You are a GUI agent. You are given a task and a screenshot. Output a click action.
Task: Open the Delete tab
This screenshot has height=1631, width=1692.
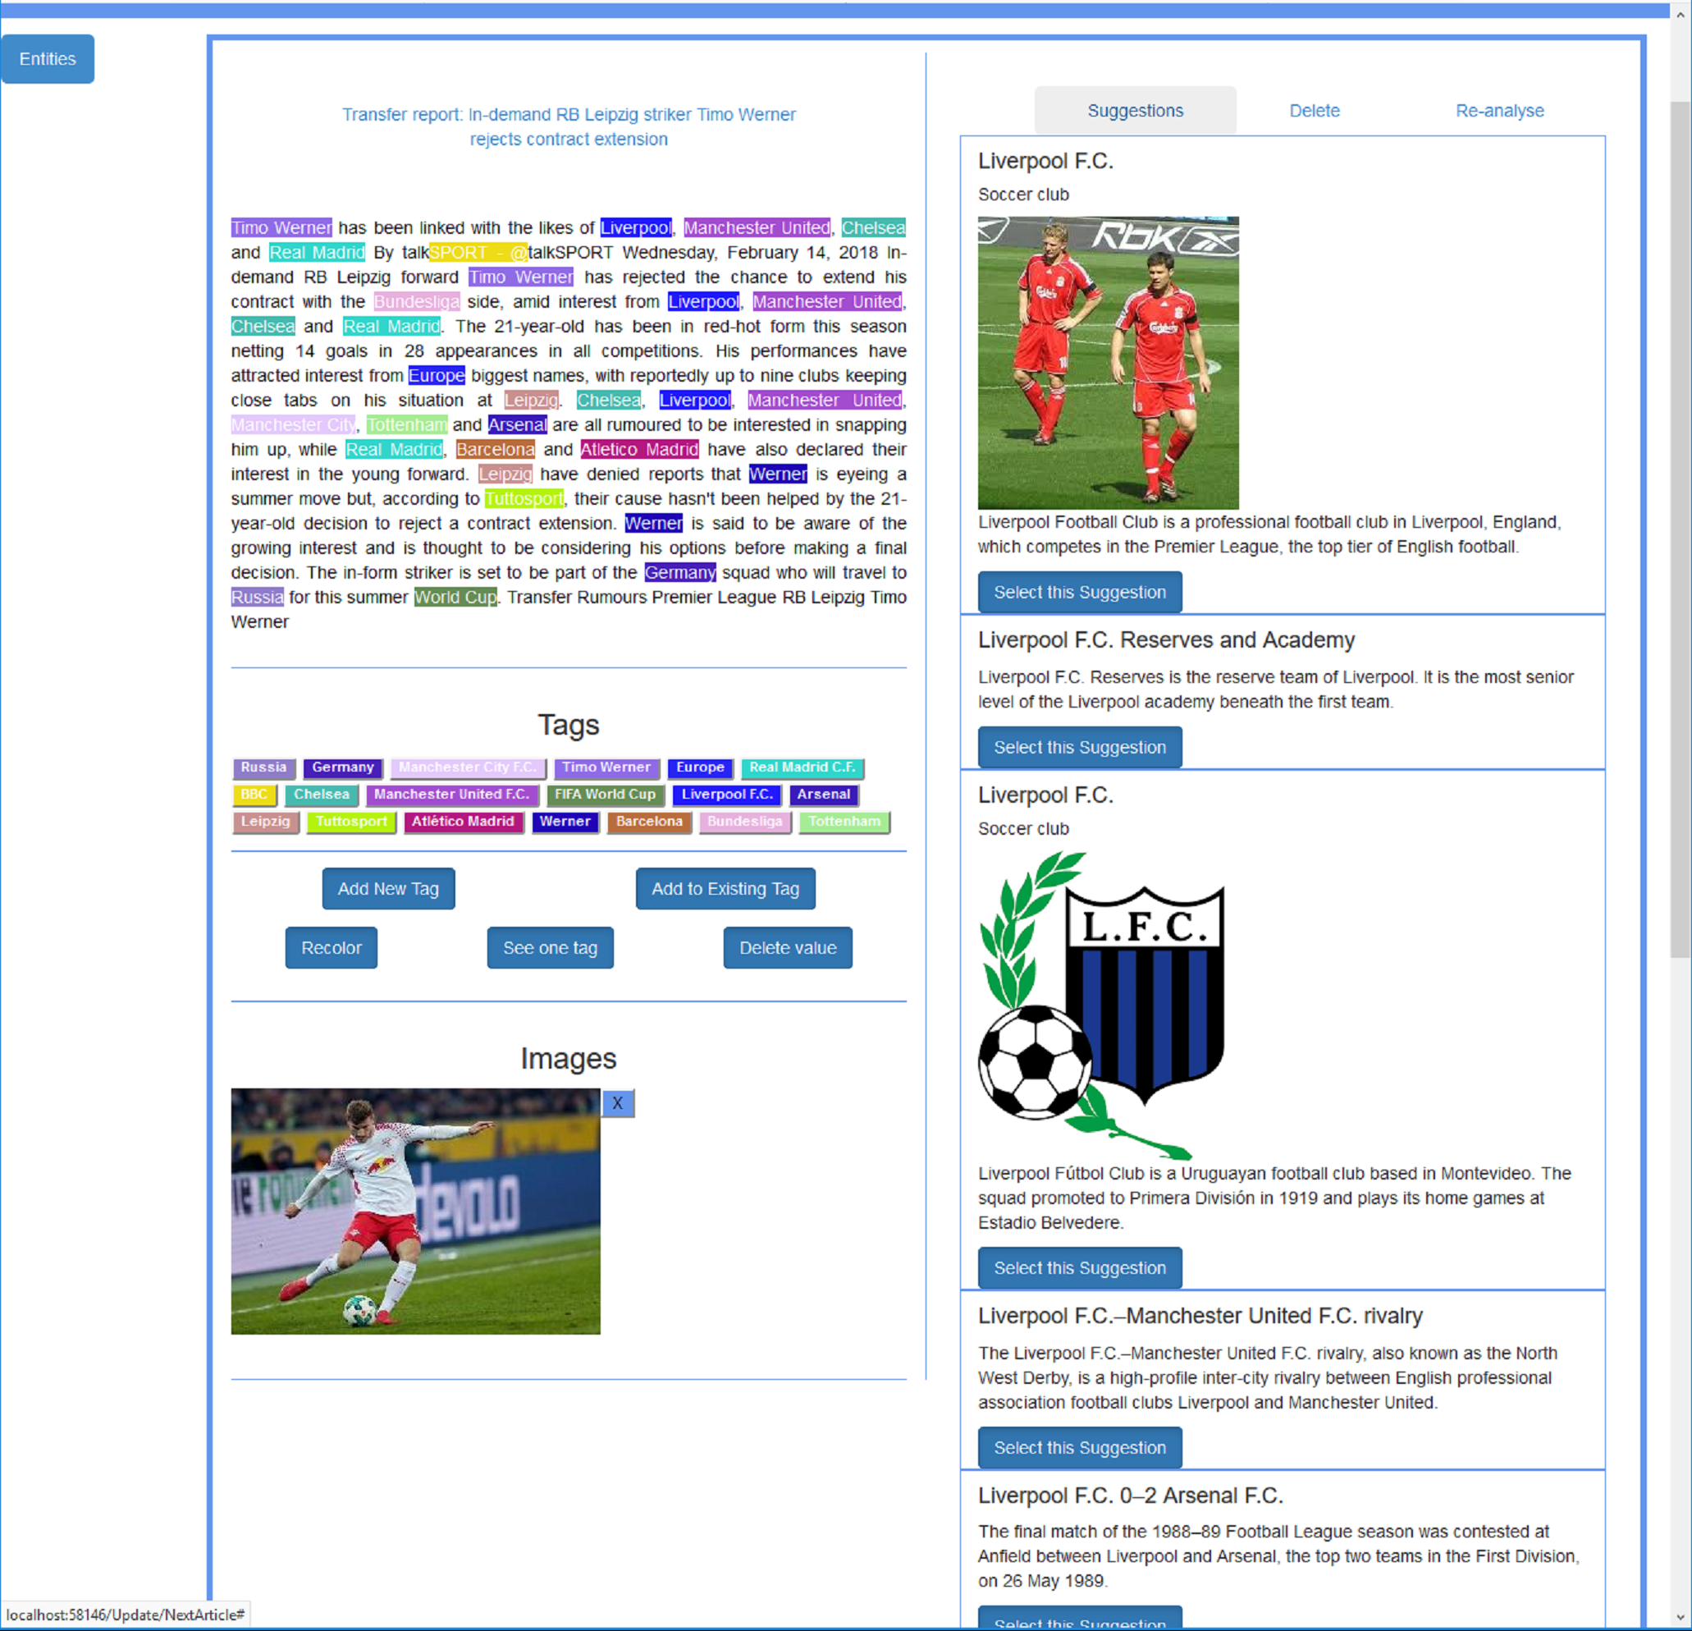click(1314, 111)
